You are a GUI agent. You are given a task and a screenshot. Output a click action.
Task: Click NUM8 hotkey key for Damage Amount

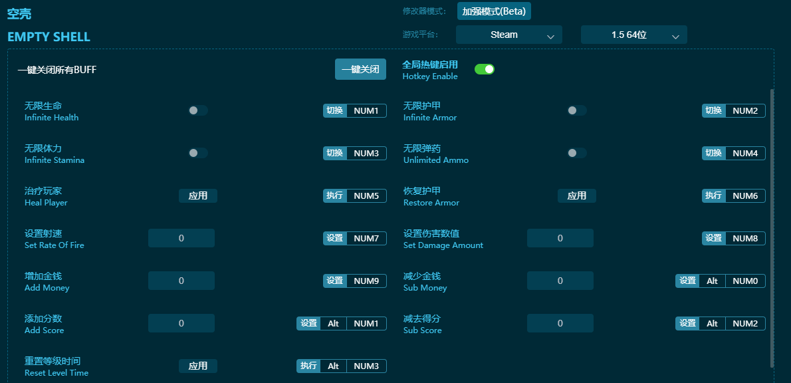[746, 238]
